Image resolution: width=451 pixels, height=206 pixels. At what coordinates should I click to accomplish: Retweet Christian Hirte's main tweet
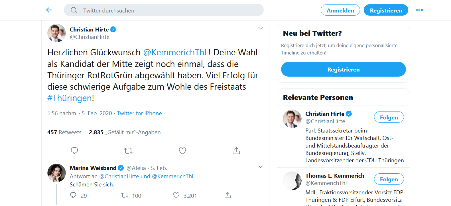coord(128,151)
